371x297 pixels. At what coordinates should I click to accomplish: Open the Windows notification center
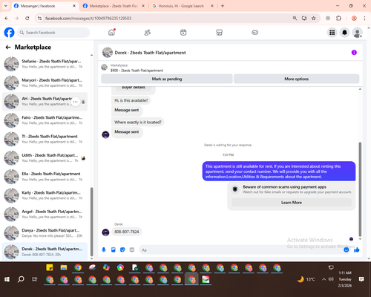361,279
